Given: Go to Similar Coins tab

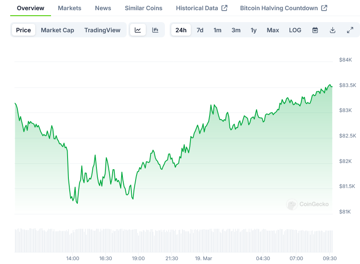Looking at the screenshot, I should click(143, 8).
